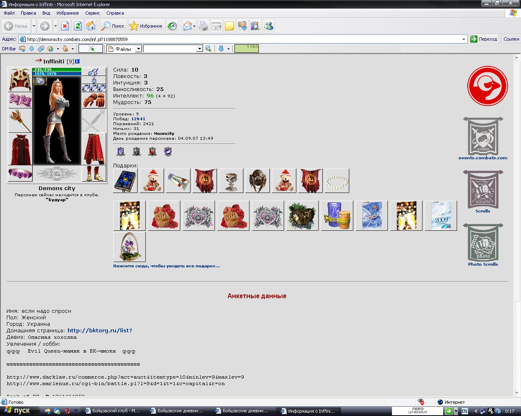This screenshot has width=521, height=416.
Task: Click the Easter basket gift icon
Action: pos(129,247)
